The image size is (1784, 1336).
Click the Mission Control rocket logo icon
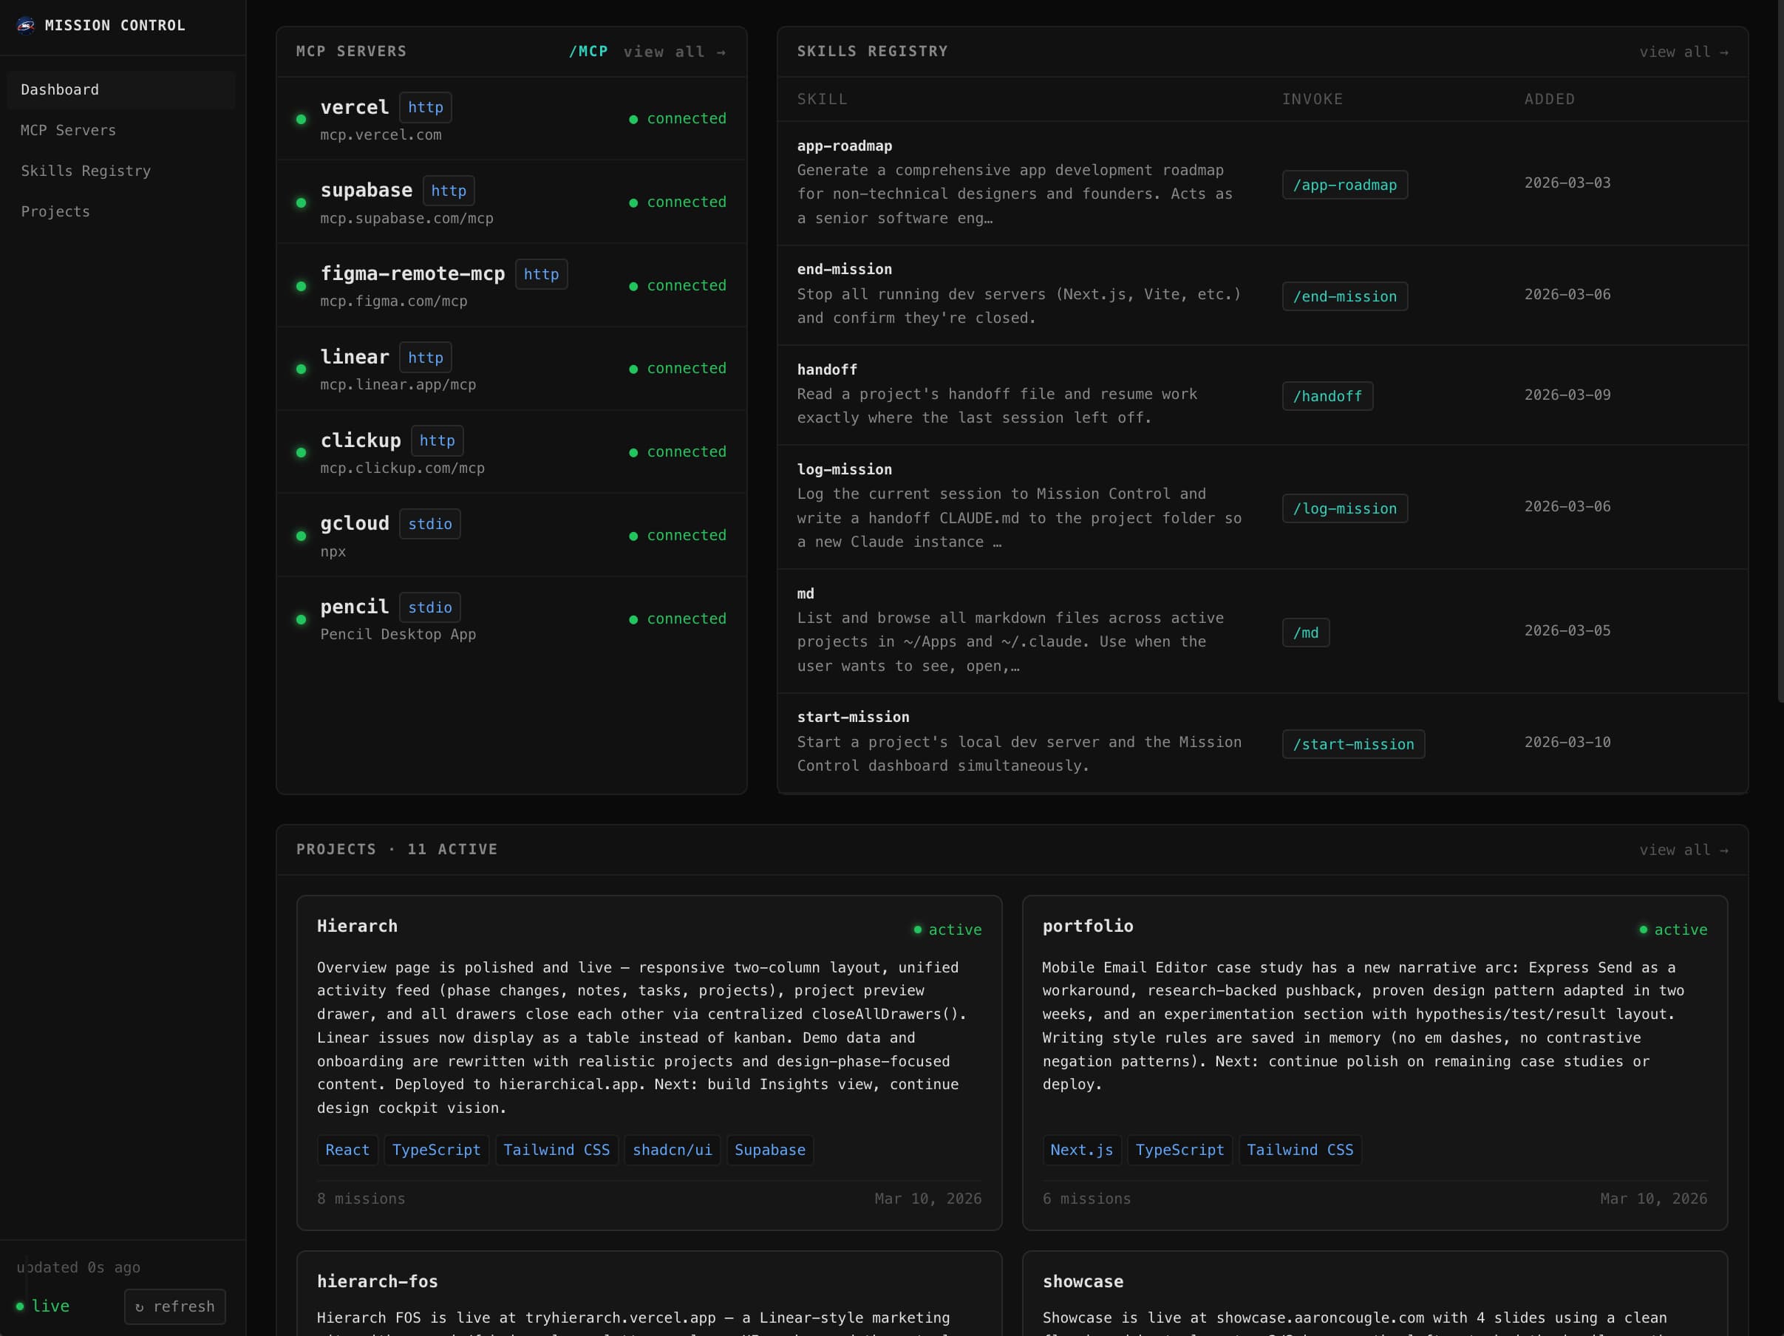pos(25,25)
